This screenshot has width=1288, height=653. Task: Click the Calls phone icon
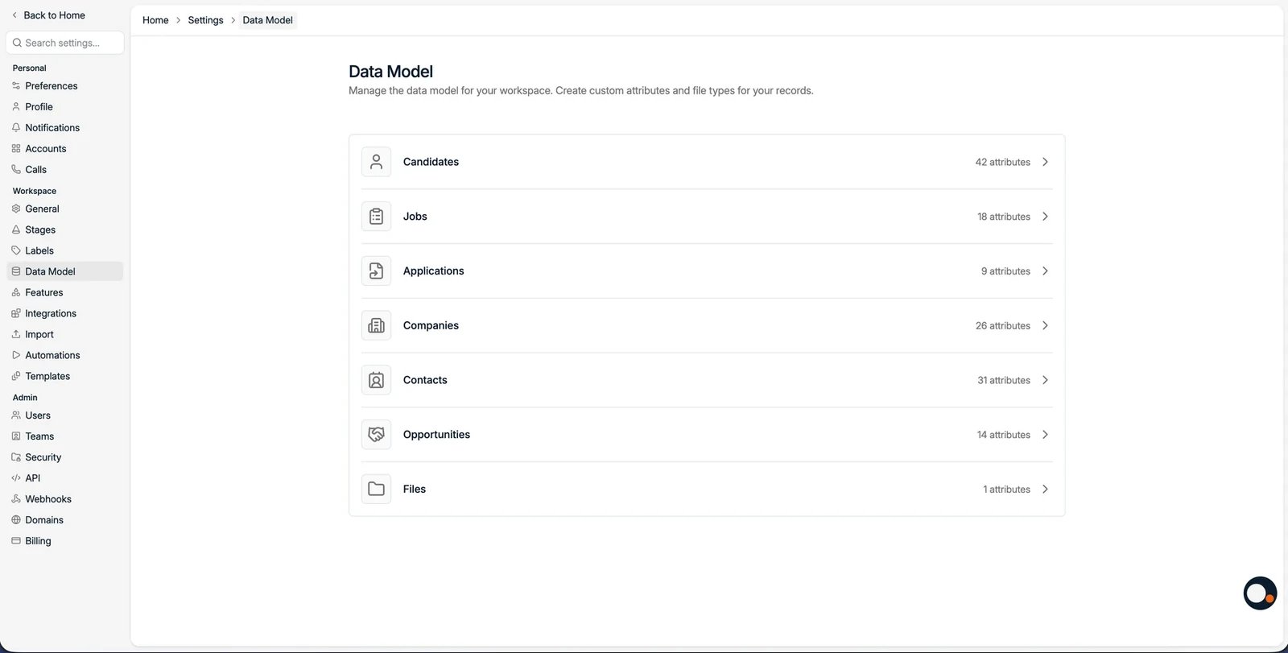click(x=16, y=169)
